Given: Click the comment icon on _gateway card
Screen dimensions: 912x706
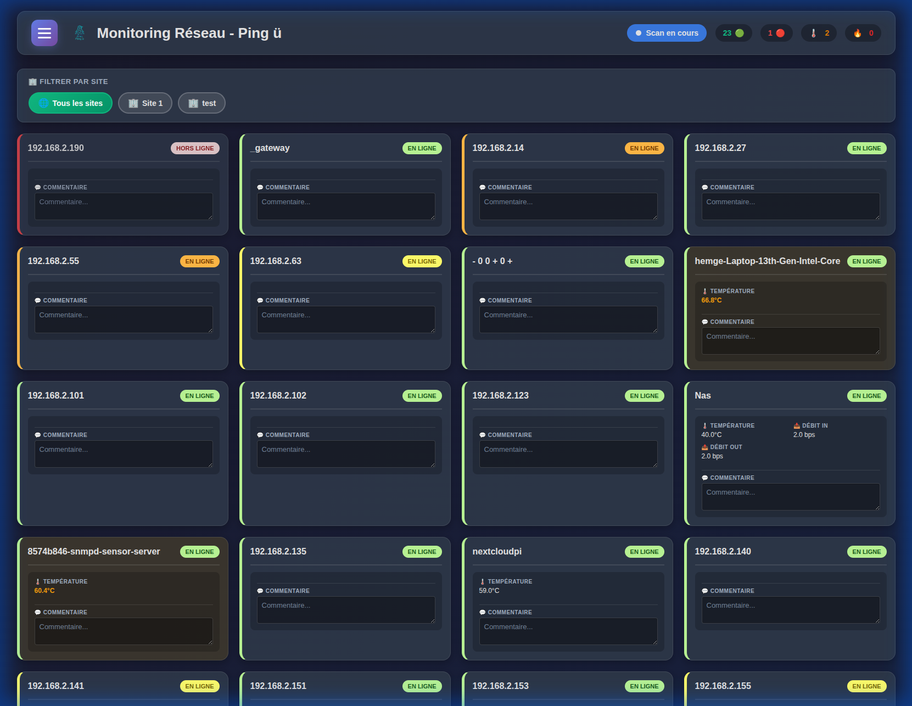Looking at the screenshot, I should point(260,187).
